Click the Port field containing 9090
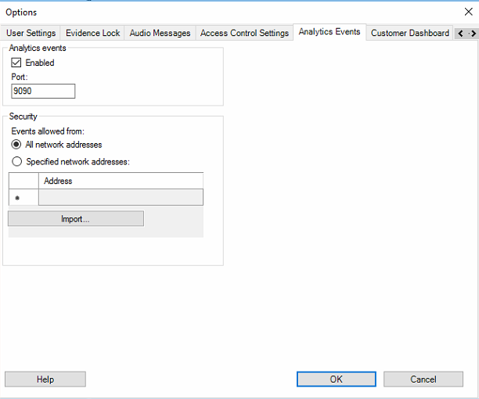479x399 pixels. [x=43, y=92]
